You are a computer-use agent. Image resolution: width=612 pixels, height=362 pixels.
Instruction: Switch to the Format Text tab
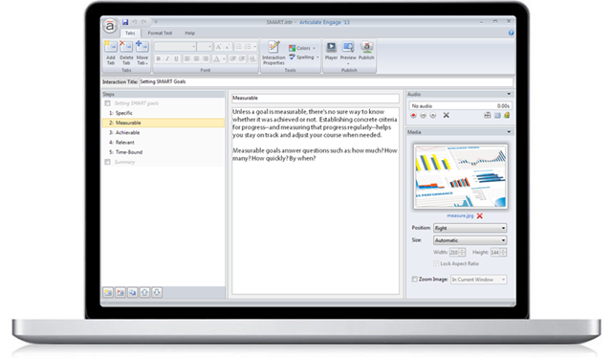[x=160, y=34]
